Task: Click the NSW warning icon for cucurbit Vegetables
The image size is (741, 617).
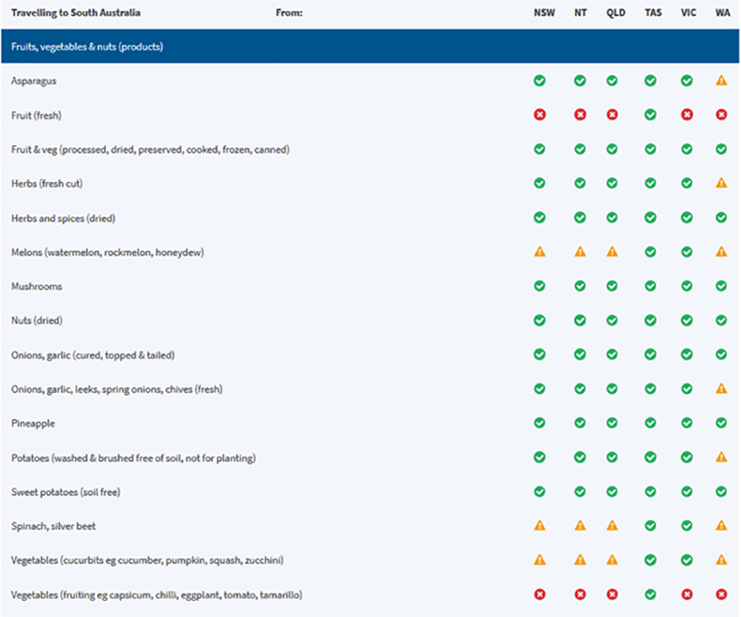Action: click(539, 560)
